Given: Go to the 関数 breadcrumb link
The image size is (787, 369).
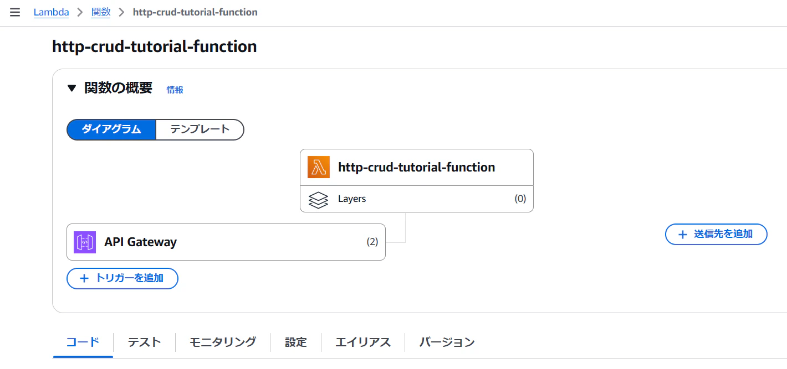Looking at the screenshot, I should click(x=101, y=12).
